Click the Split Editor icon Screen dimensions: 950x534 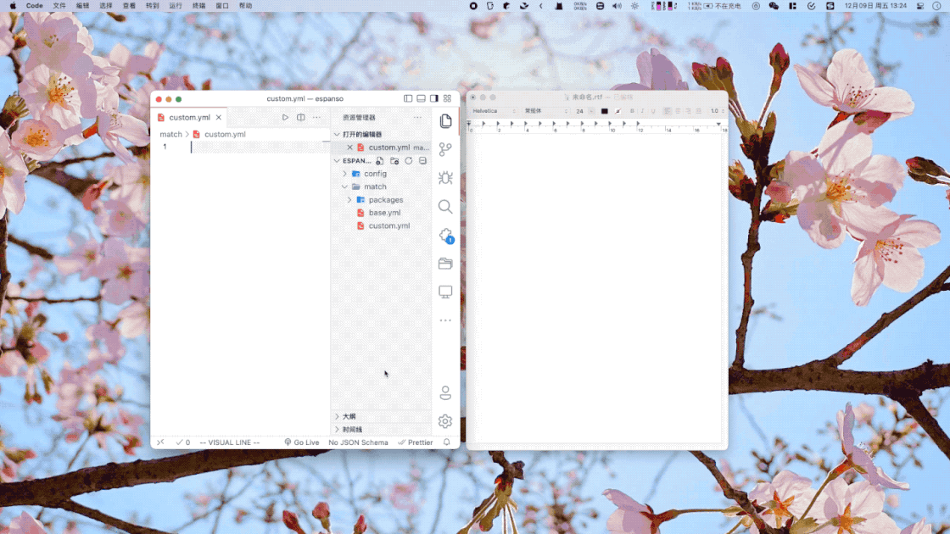(x=300, y=118)
